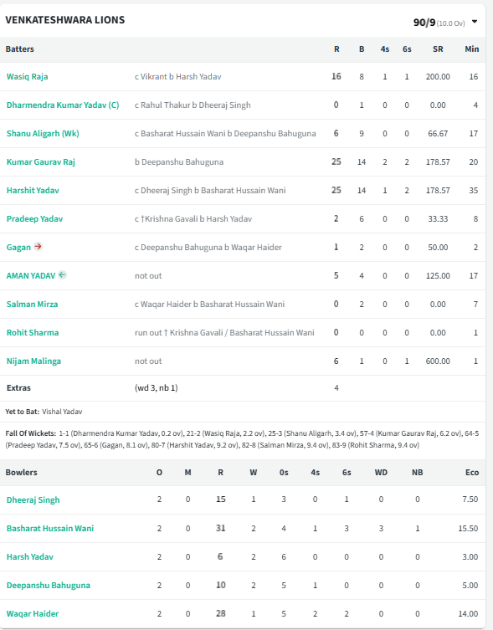This screenshot has height=630, width=493.
Task: Open Nijam Malinga's profile
Action: [x=33, y=361]
